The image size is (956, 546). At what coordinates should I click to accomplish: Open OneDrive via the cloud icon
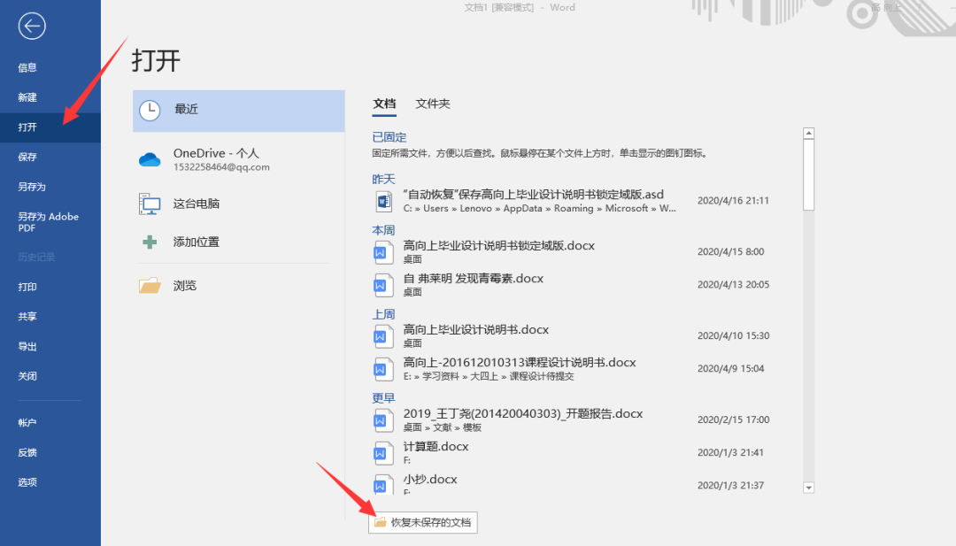pyautogui.click(x=150, y=159)
